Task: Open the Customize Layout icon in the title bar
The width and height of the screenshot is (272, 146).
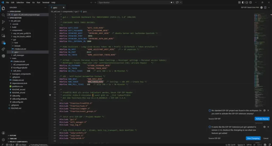Action: click(x=239, y=2)
